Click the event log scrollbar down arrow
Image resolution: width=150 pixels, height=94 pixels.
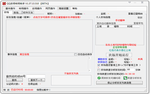coord(89,70)
